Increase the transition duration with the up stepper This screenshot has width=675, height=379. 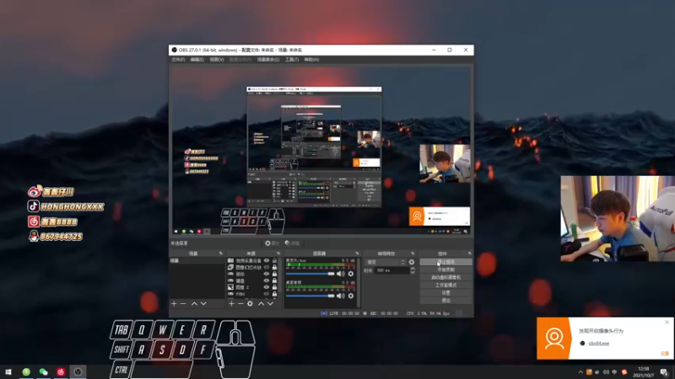coord(413,269)
